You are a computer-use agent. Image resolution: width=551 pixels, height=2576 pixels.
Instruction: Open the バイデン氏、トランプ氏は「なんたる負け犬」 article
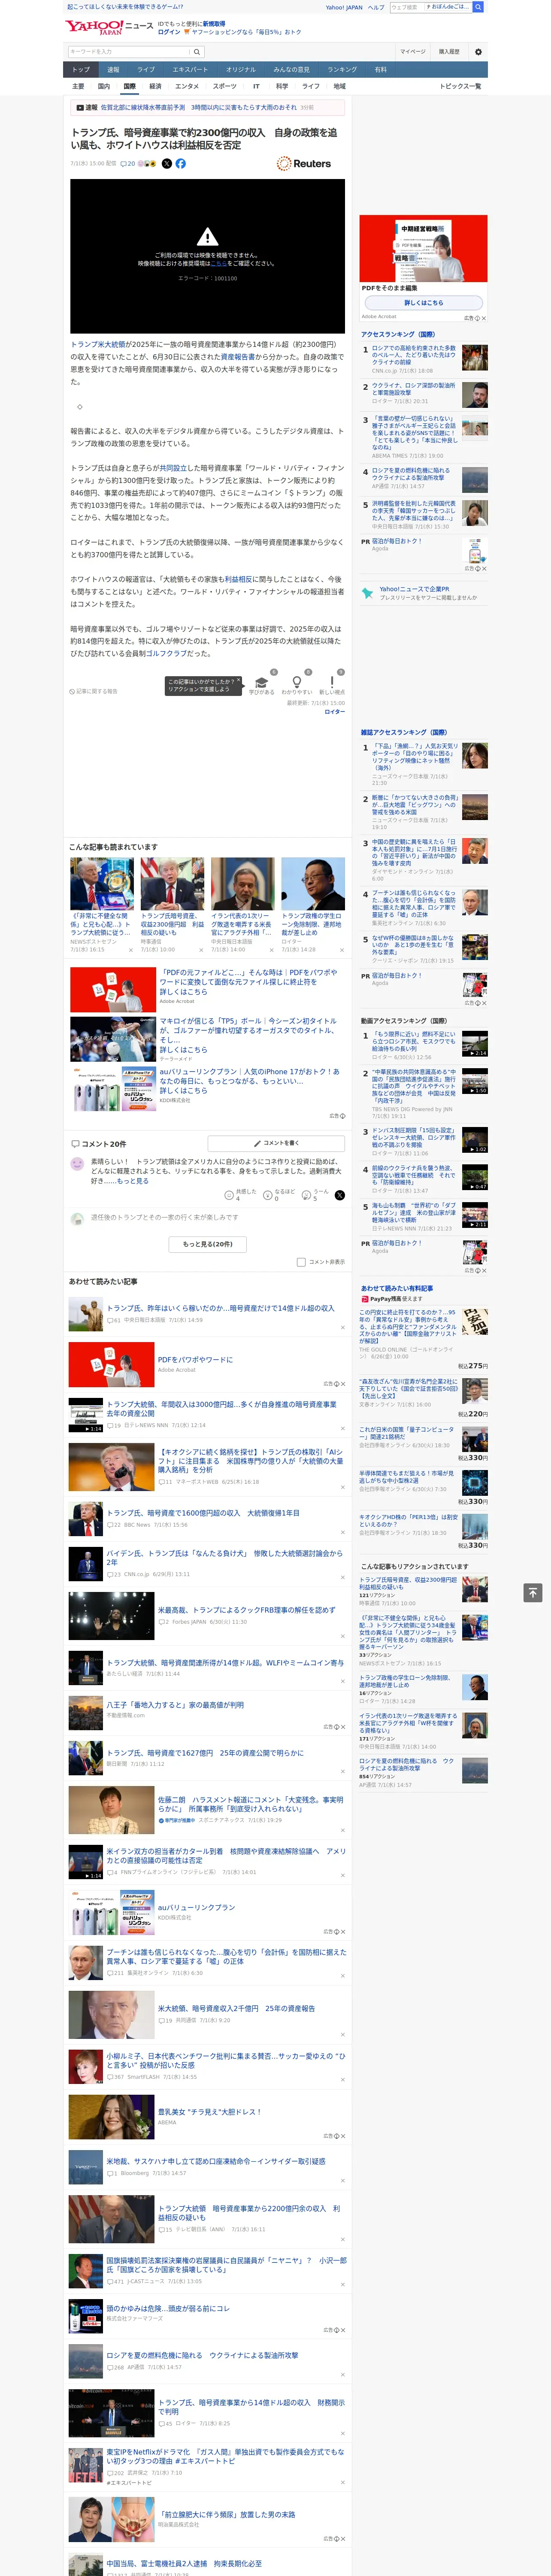coord(225,1557)
